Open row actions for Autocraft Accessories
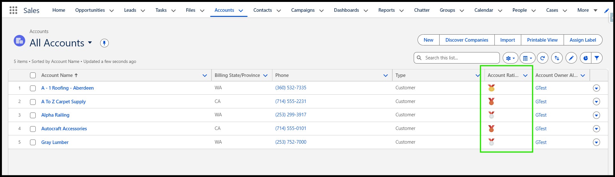The width and height of the screenshot is (615, 177). [596, 129]
